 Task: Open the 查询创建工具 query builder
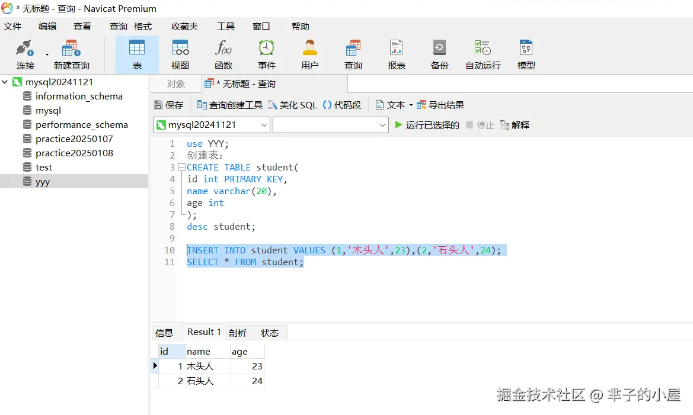coord(229,105)
